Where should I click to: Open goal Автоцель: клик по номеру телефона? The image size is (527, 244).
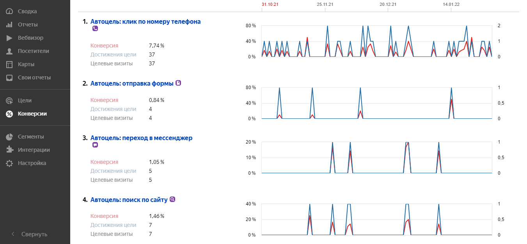tap(146, 21)
